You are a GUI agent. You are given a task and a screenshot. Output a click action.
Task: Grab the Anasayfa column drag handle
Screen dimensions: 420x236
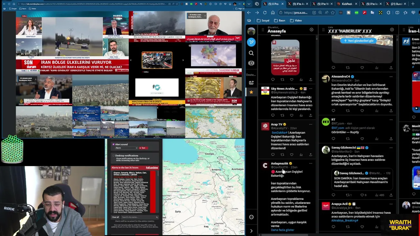pos(263,30)
